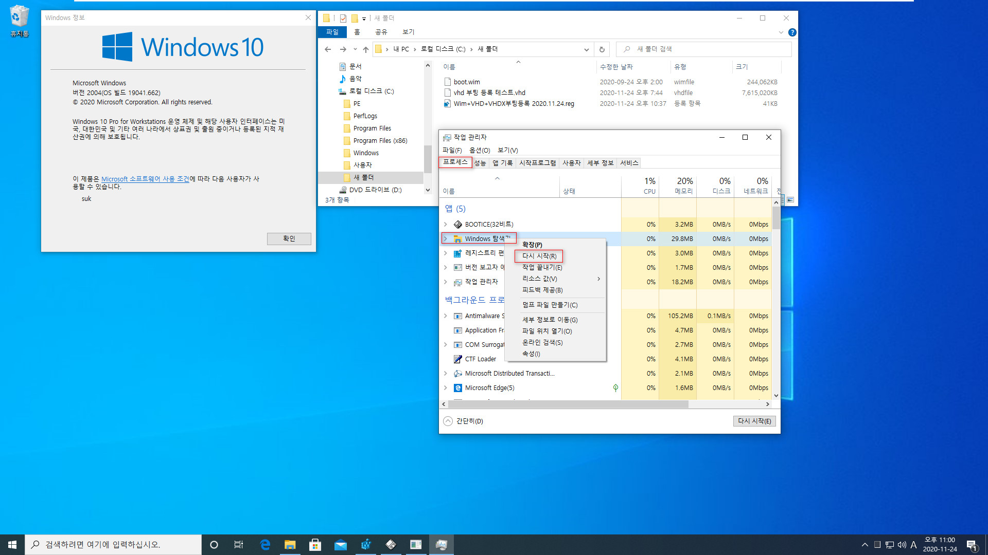Open Explorer help icon

coord(792,32)
